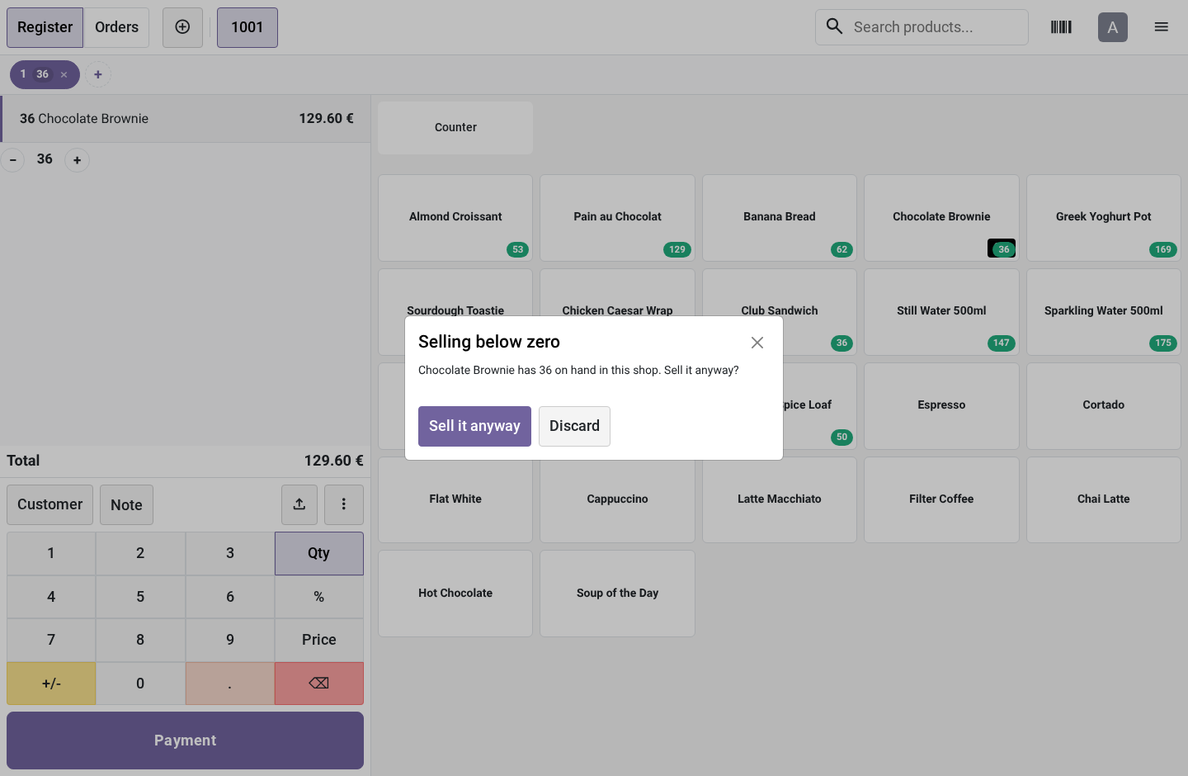Select the 36 Chocolate Brownie order line
Image resolution: width=1188 pixels, height=776 pixels.
tap(186, 119)
